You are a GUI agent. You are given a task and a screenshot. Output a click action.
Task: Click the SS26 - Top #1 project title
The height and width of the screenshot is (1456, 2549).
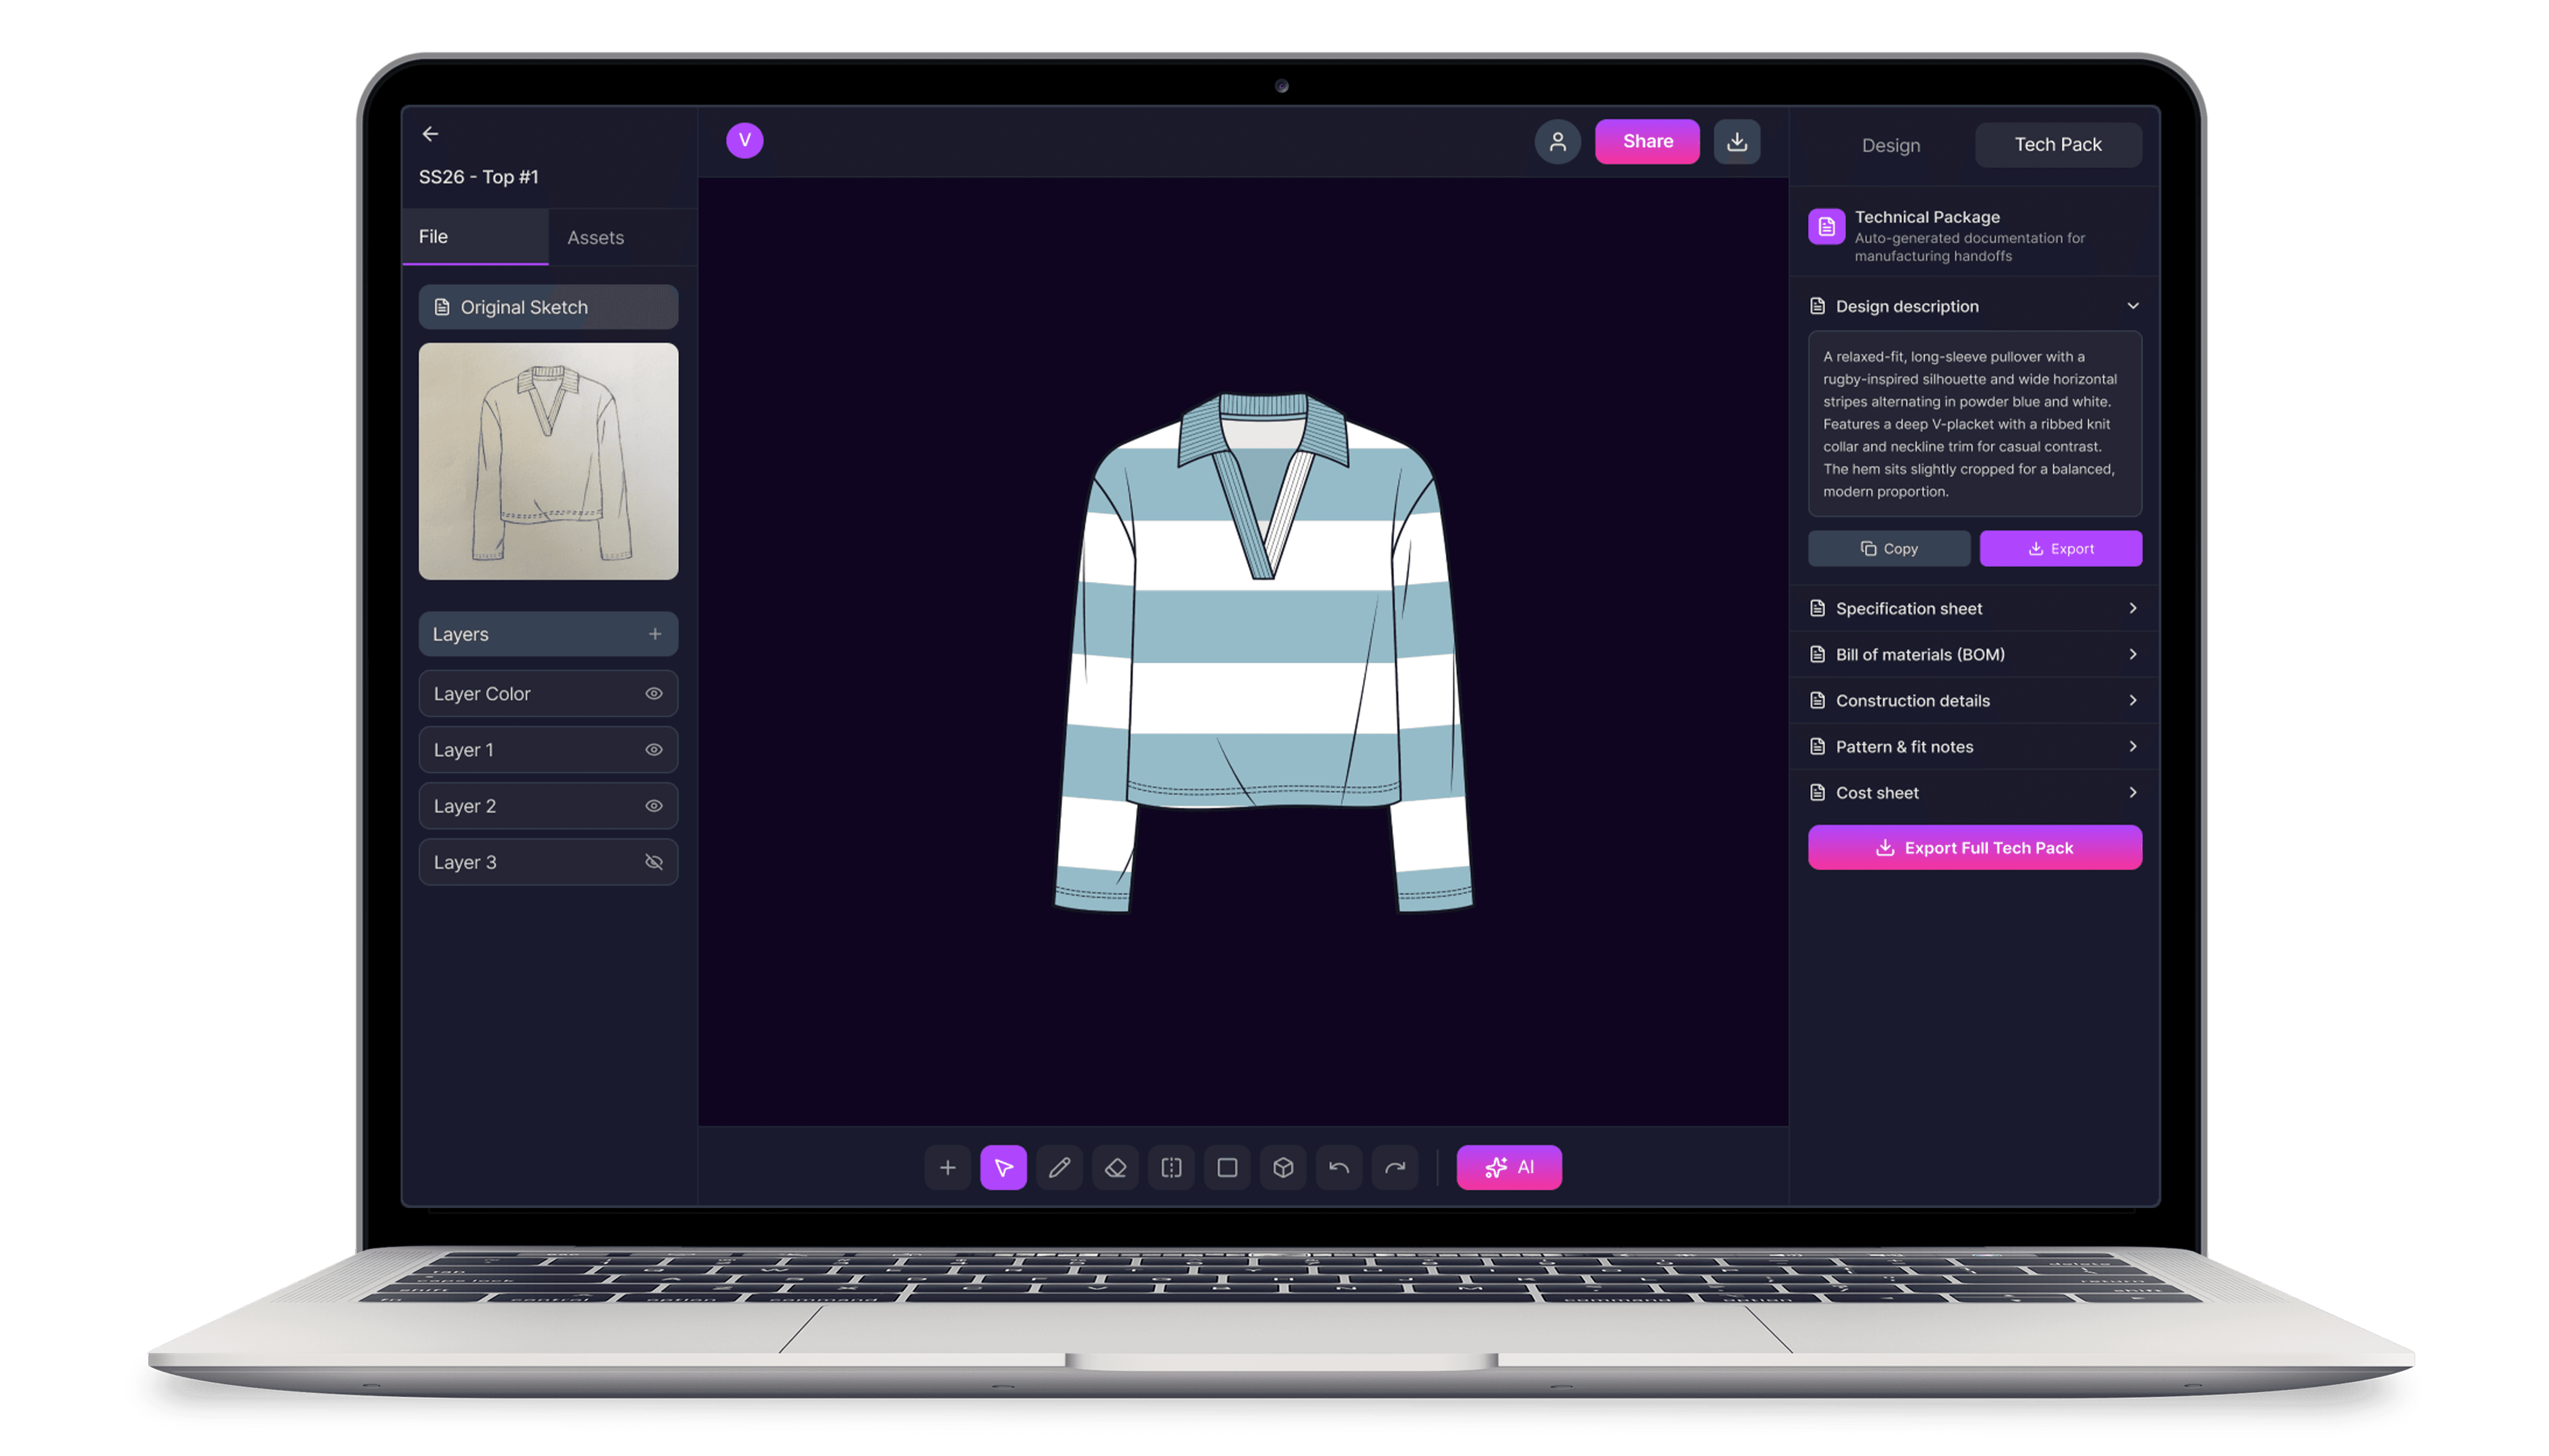(478, 177)
